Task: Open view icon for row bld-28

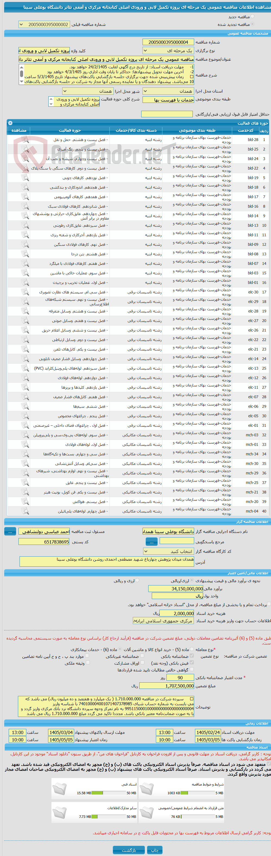Action: click(25, 140)
